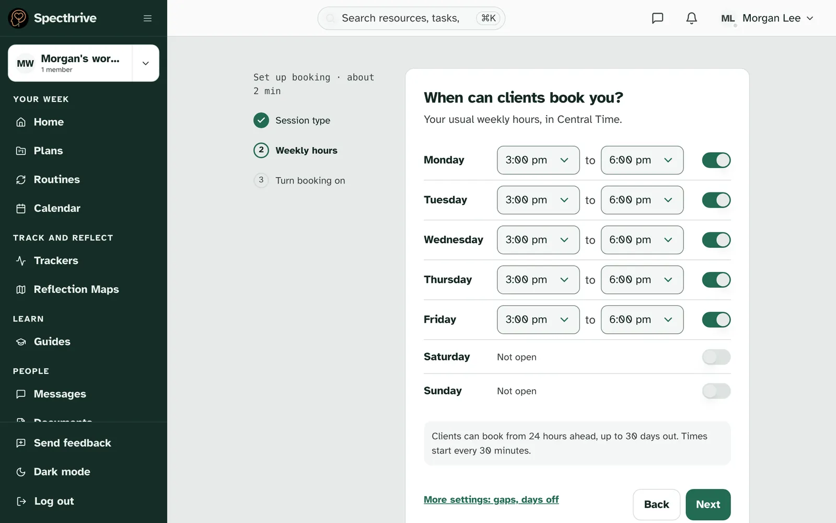Go to Home in the sidebar
The width and height of the screenshot is (836, 523).
84,122
